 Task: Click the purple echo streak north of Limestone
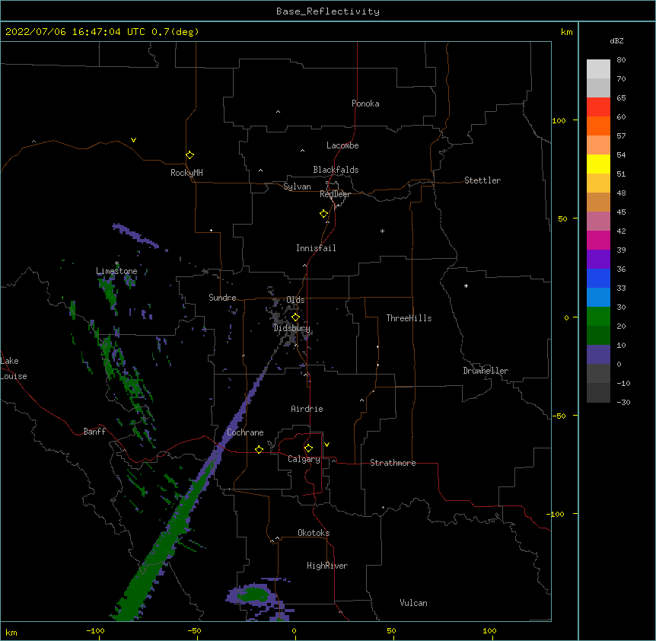(135, 235)
